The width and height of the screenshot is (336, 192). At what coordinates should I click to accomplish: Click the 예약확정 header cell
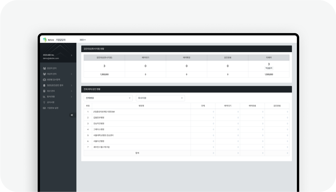click(x=186, y=58)
